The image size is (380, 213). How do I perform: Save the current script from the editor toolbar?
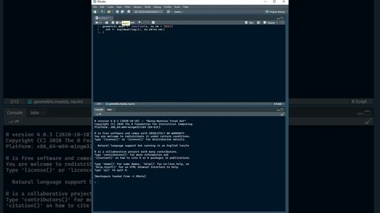[113, 22]
